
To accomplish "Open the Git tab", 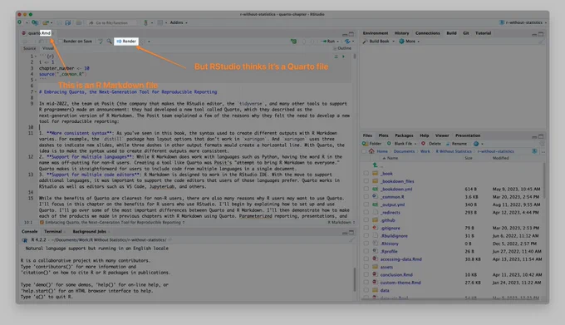I will pyautogui.click(x=466, y=33).
